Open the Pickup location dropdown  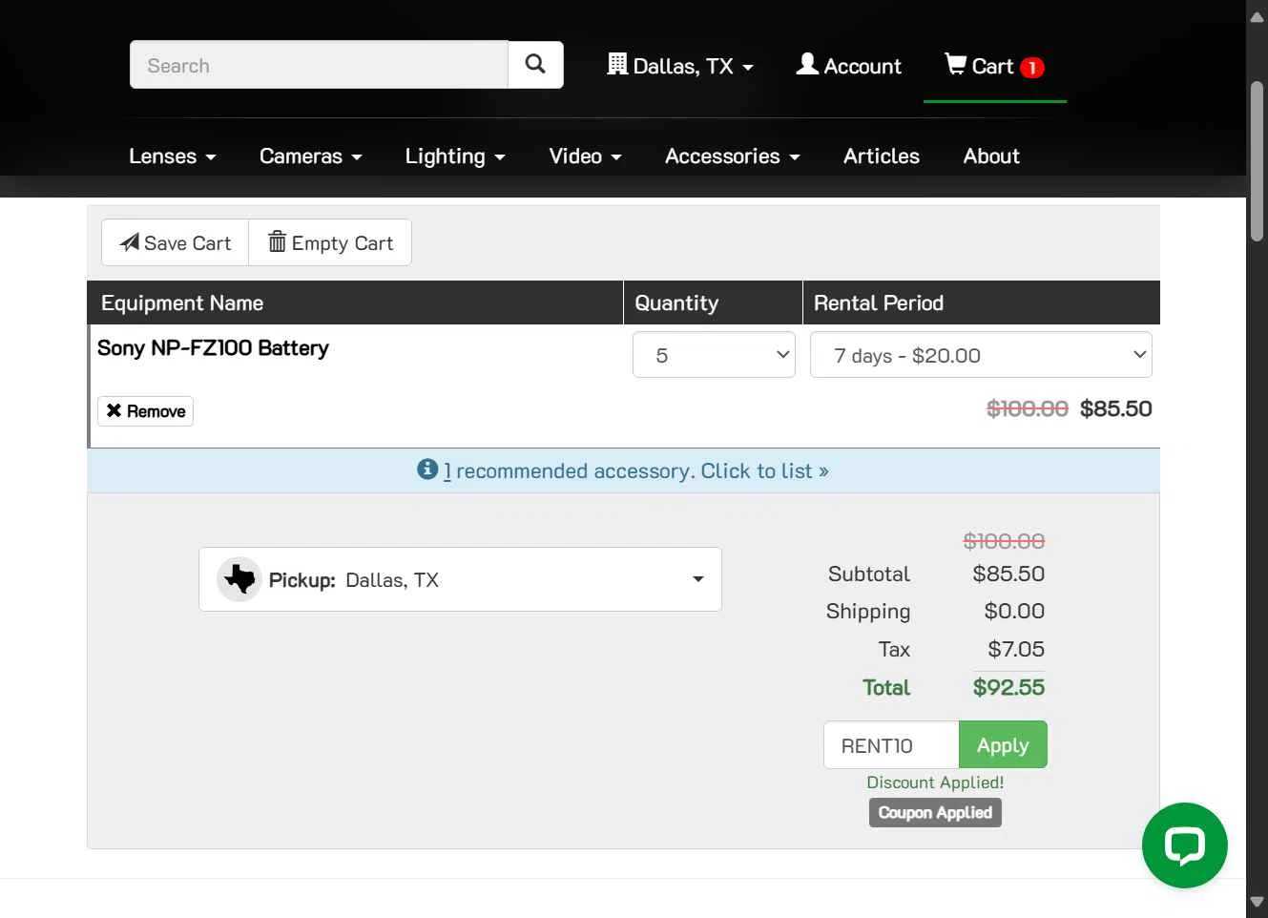coord(460,579)
